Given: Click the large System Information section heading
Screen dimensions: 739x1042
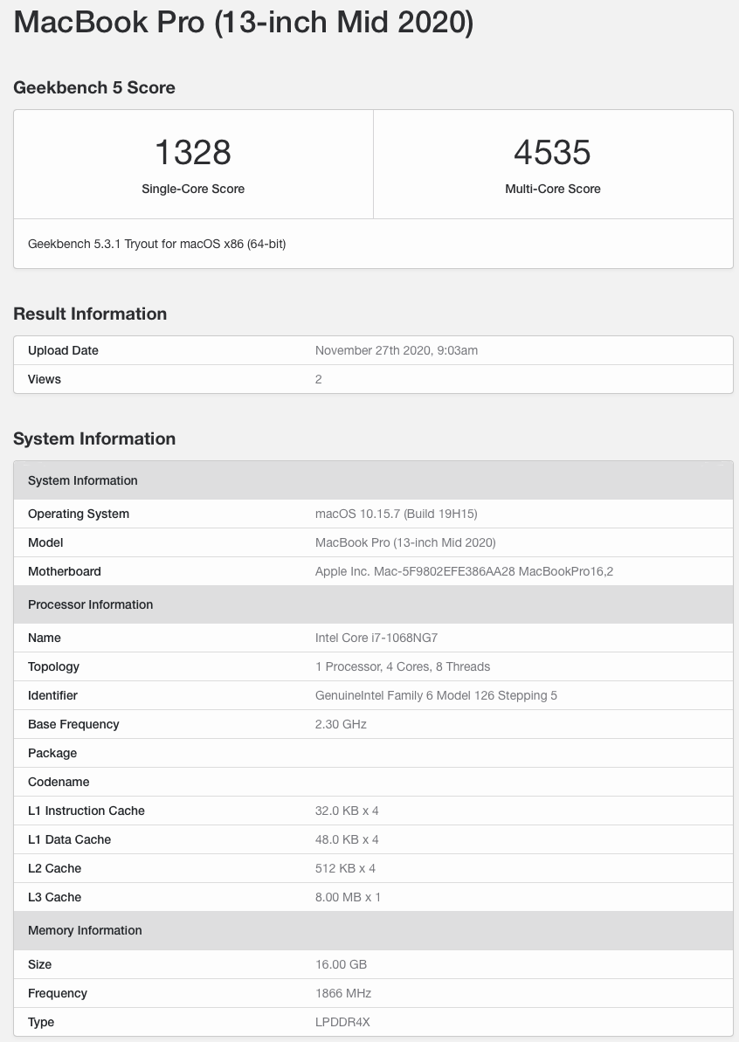Looking at the screenshot, I should (x=94, y=438).
